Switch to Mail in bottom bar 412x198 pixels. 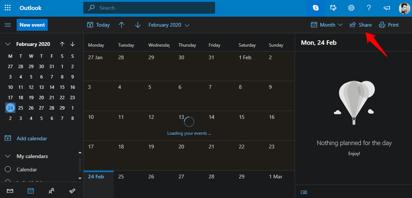pyautogui.click(x=10, y=191)
